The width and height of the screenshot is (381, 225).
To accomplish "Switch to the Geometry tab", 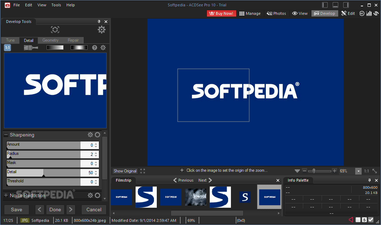I will pyautogui.click(x=50, y=40).
